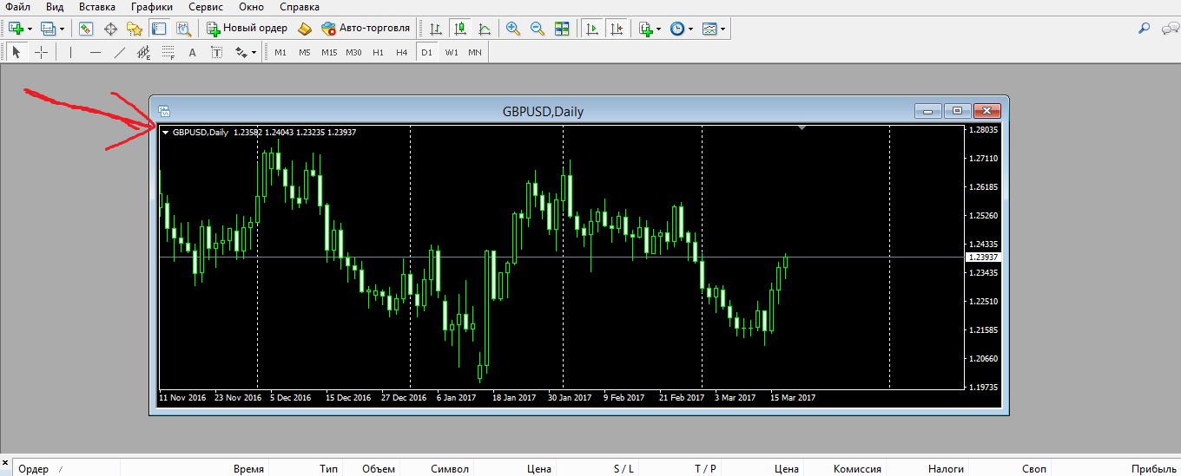
Task: Expand the Templates dropdown arrow
Action: pos(723,29)
